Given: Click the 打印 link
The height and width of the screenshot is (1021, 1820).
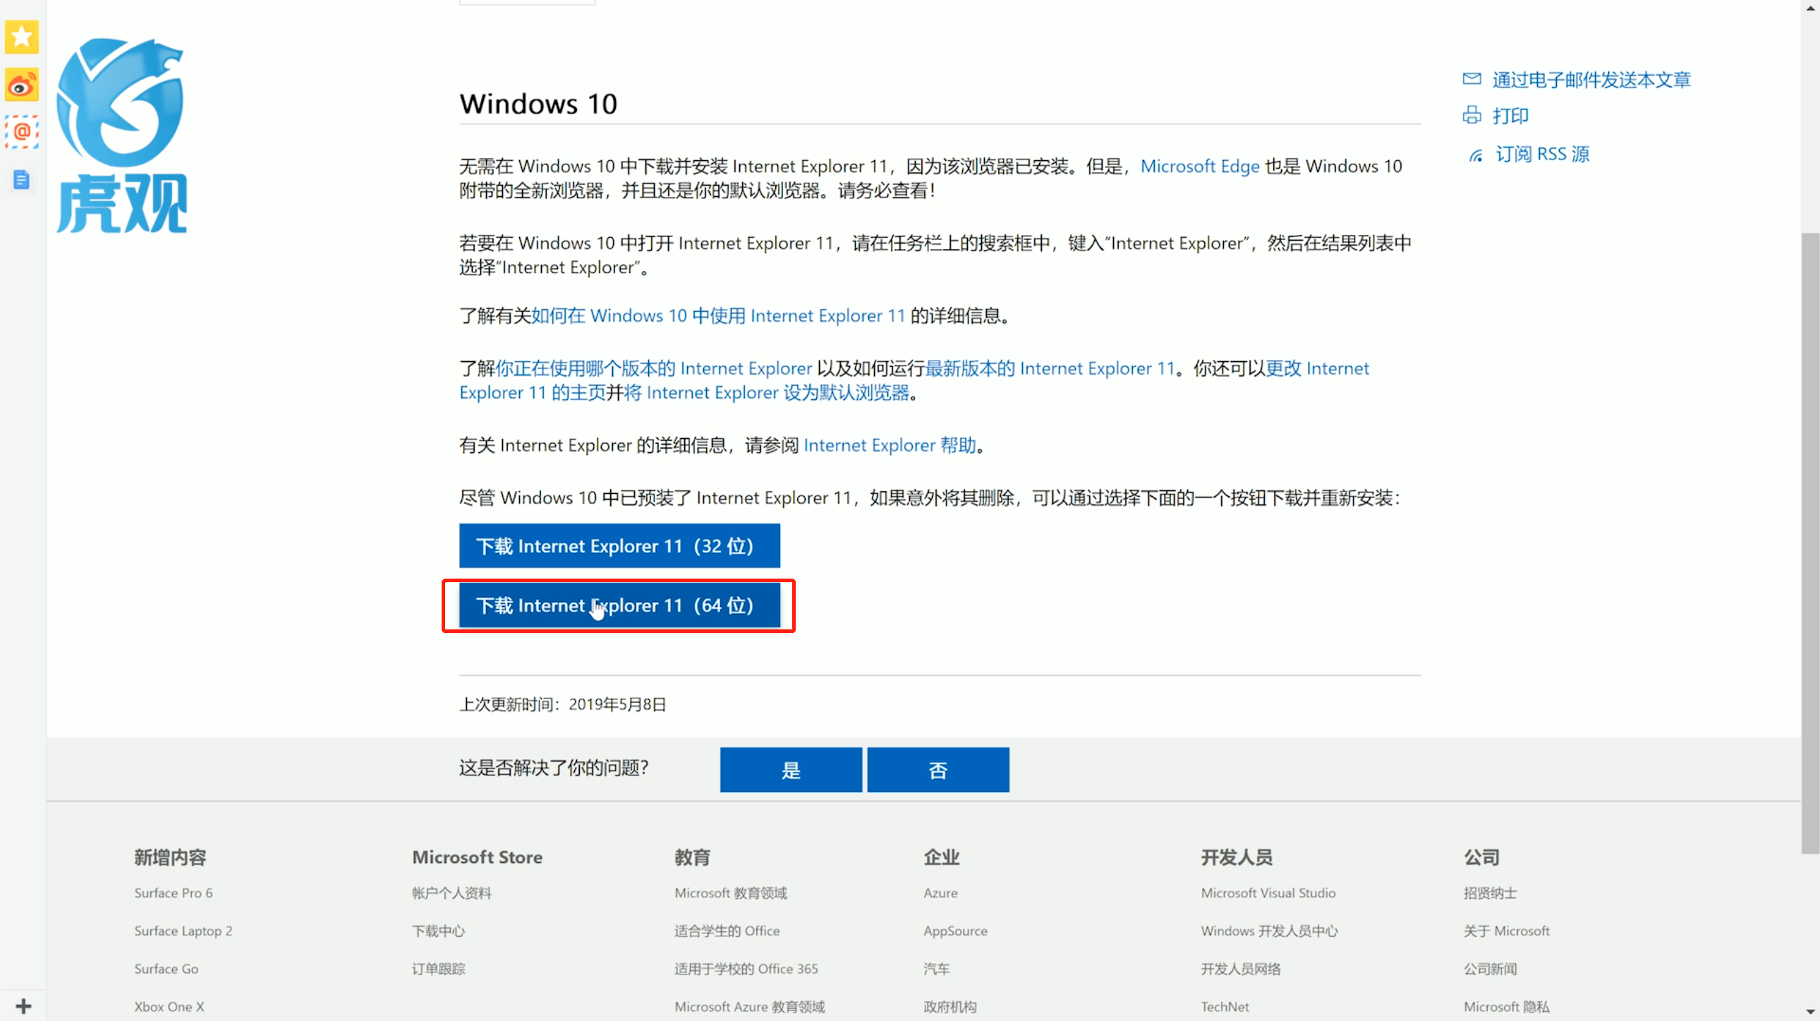Looking at the screenshot, I should (x=1510, y=116).
